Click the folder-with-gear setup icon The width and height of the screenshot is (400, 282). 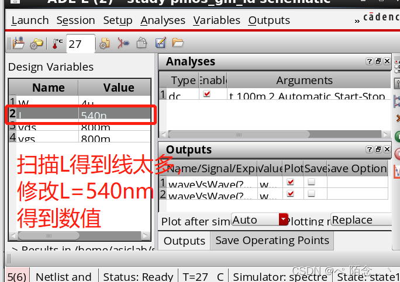[x=36, y=44]
